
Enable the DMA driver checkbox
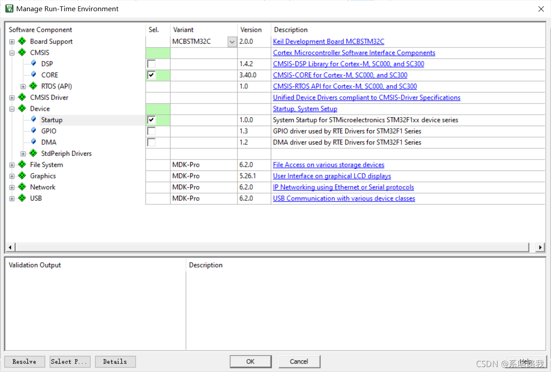point(151,142)
